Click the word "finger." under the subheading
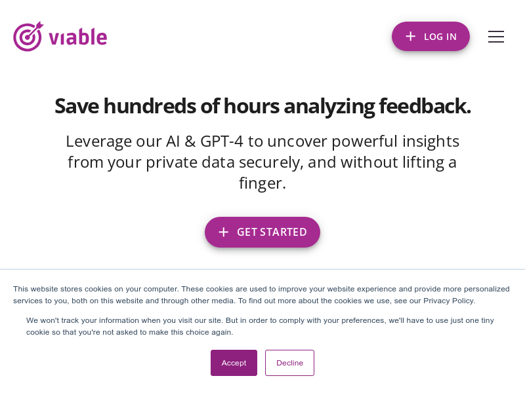525x393 pixels. point(262,183)
